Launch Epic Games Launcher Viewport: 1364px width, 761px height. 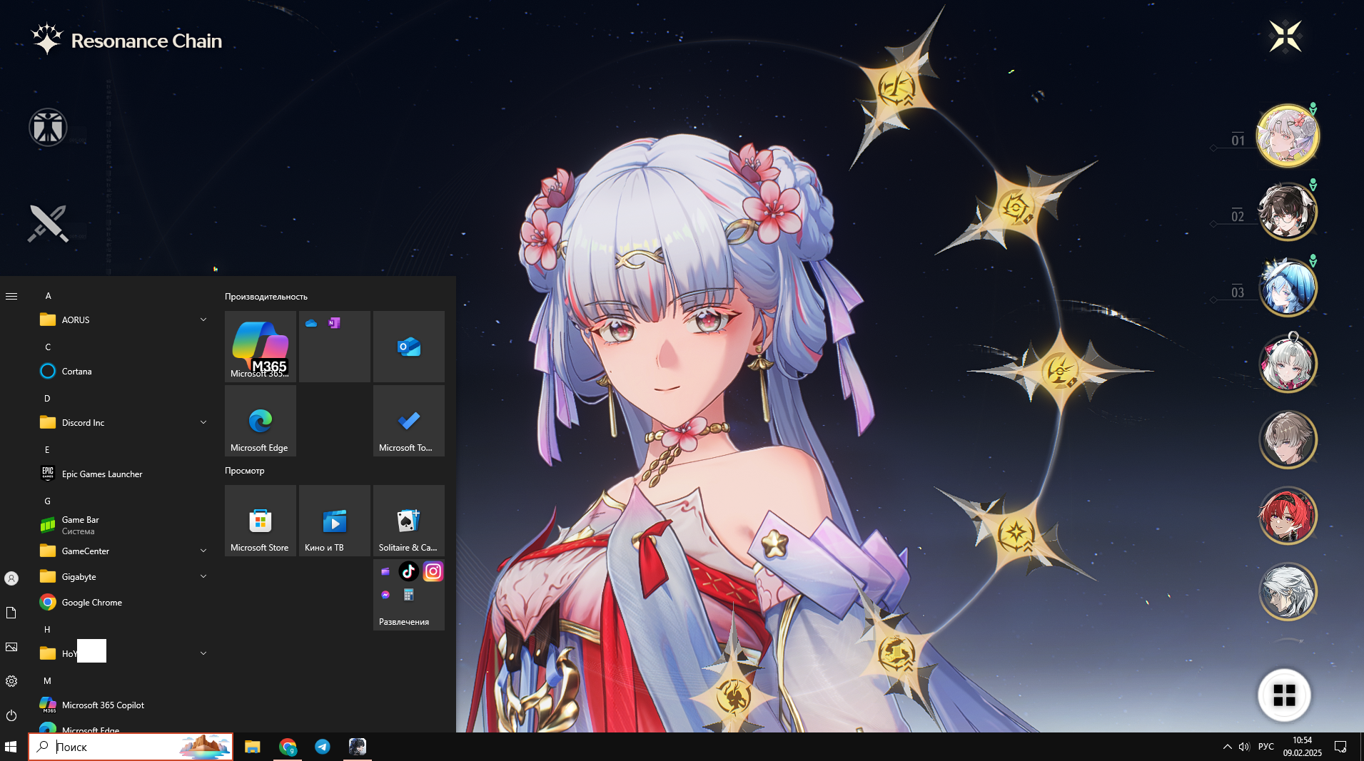tap(123, 474)
